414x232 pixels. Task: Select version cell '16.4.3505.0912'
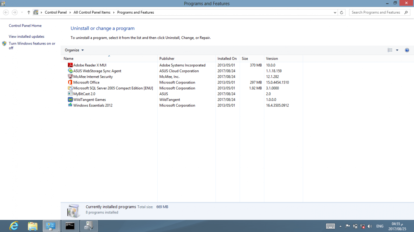pos(277,105)
